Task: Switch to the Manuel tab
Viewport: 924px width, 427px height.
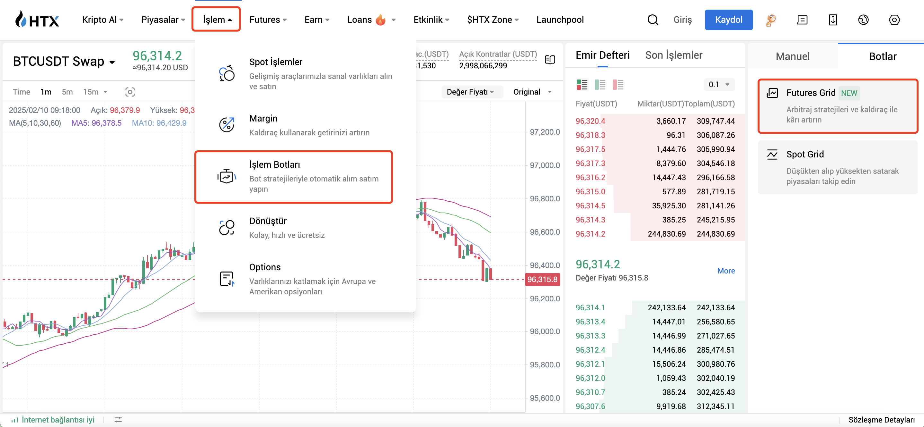Action: click(x=792, y=56)
